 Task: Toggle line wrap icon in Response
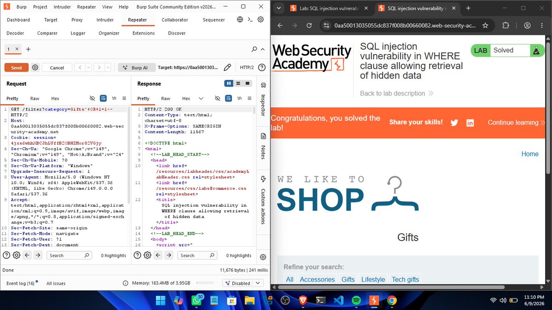pyautogui.click(x=229, y=98)
